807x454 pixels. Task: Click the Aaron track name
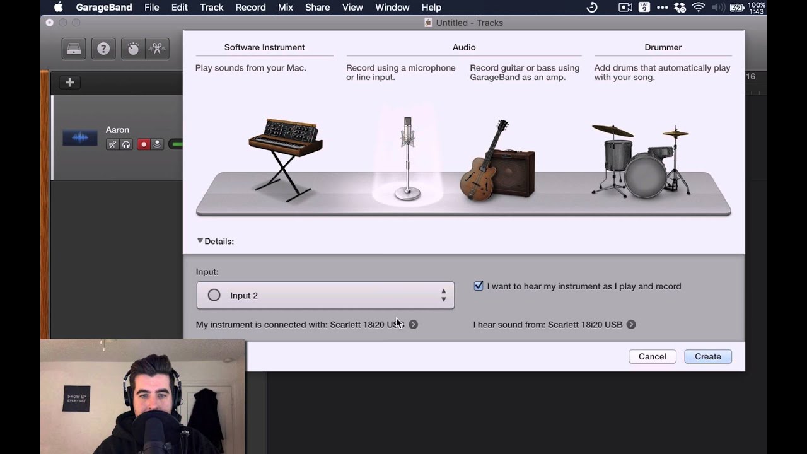(x=117, y=130)
